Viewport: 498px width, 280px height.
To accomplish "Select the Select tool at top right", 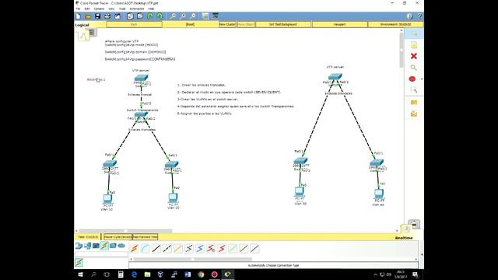I will tap(414, 33).
